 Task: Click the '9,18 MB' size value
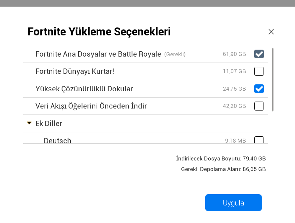click(x=235, y=141)
